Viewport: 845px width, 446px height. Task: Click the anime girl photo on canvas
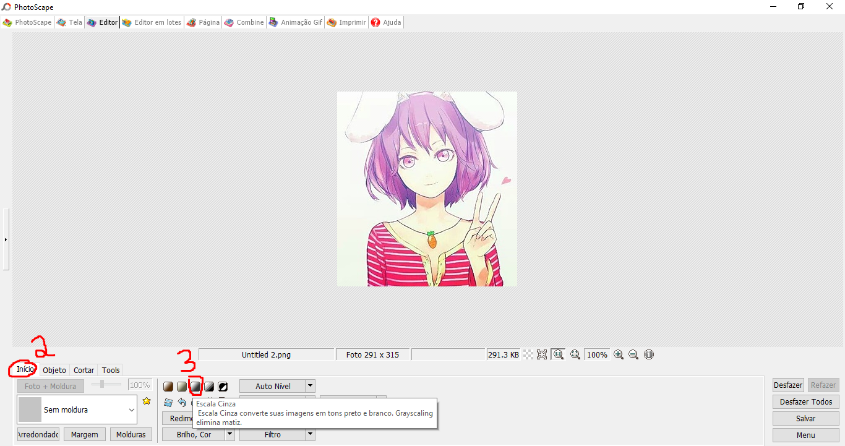click(x=427, y=189)
